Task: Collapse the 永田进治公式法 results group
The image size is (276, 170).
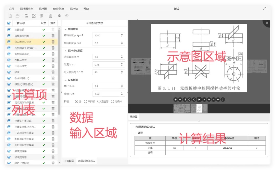Action: [x=133, y=127]
